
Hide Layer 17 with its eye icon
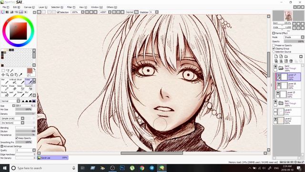(x=279, y=75)
